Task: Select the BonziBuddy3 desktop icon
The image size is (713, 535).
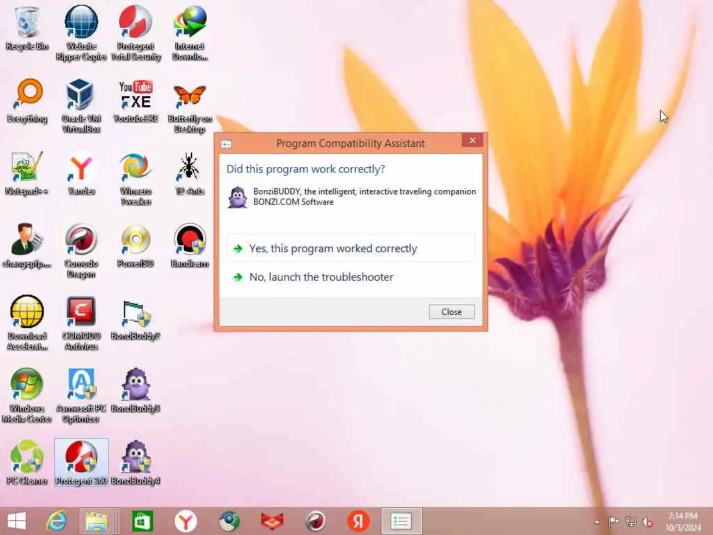Action: click(x=136, y=390)
